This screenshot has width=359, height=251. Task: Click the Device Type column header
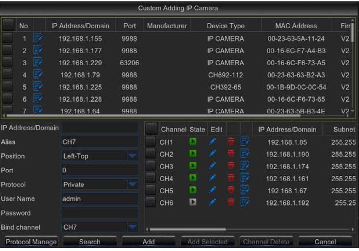click(226, 25)
